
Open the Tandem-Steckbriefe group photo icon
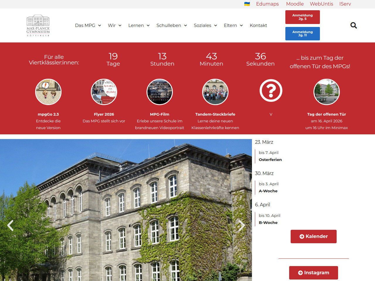[x=215, y=92]
